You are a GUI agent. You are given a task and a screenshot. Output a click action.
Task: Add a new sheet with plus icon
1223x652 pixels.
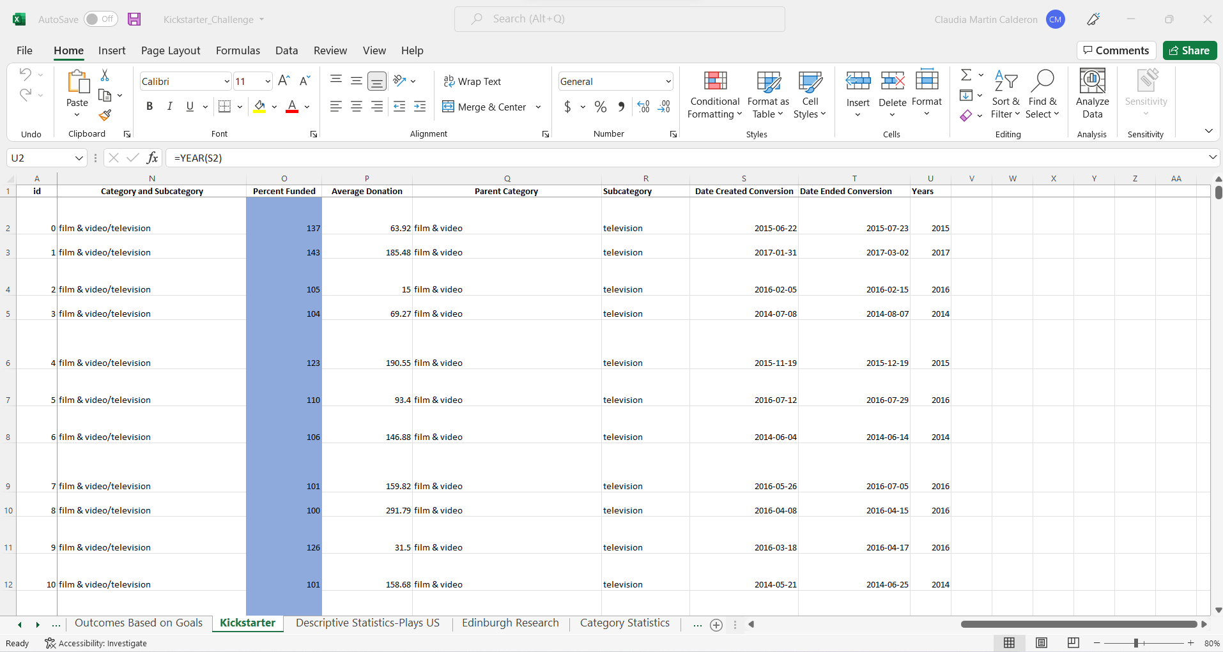[x=716, y=625]
